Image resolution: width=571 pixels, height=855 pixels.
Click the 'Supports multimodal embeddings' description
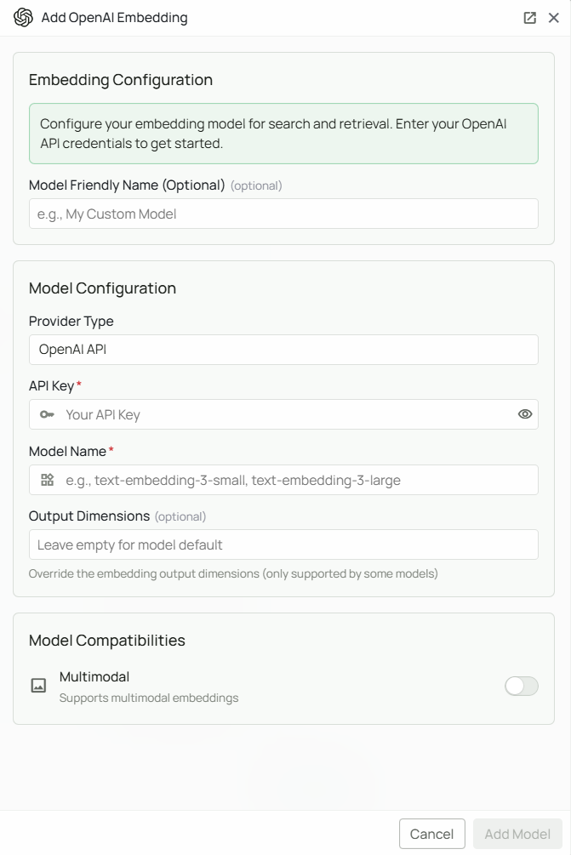coord(149,698)
